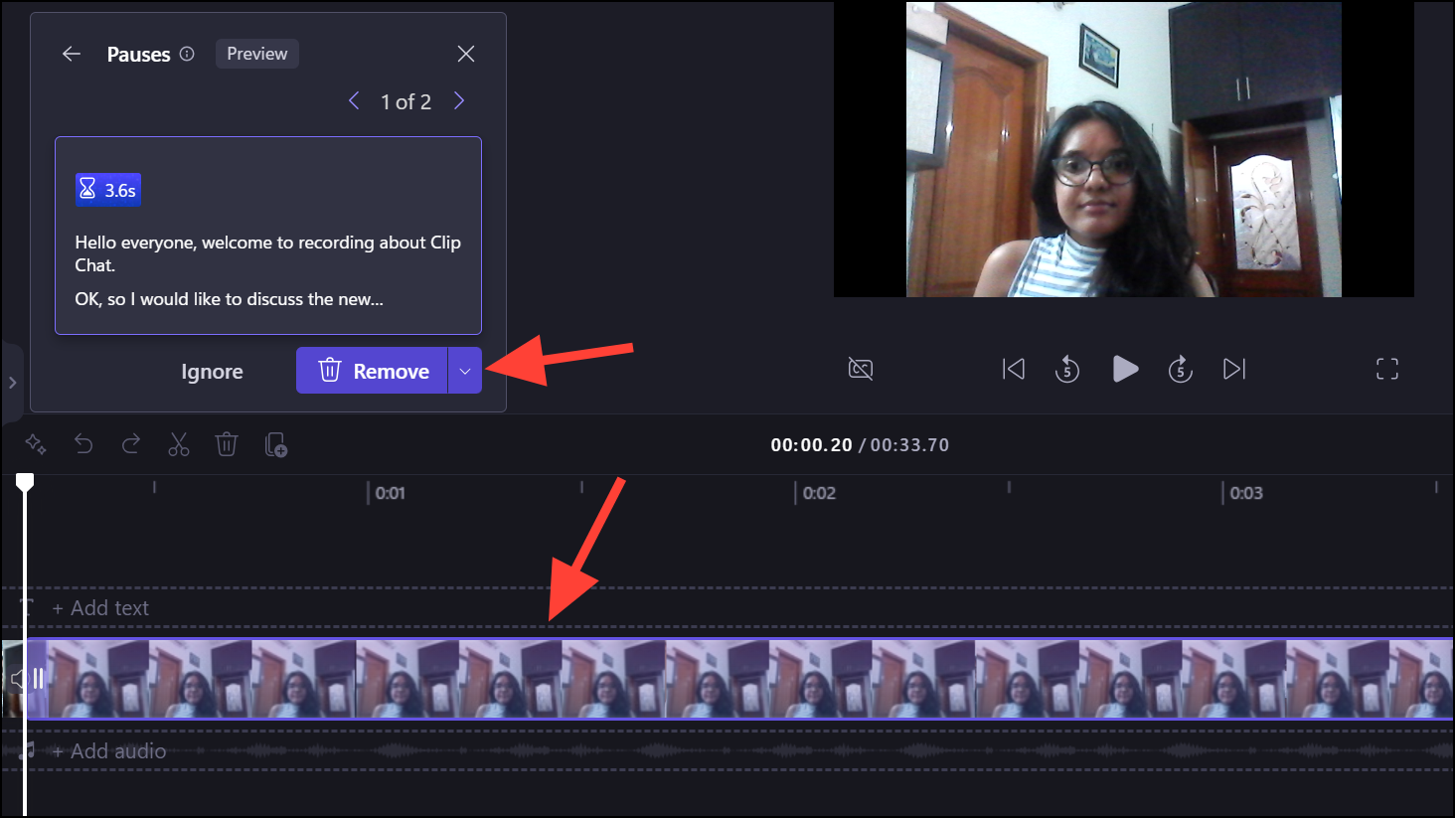
Task: Click the playhead handle on the timeline
Action: click(25, 483)
